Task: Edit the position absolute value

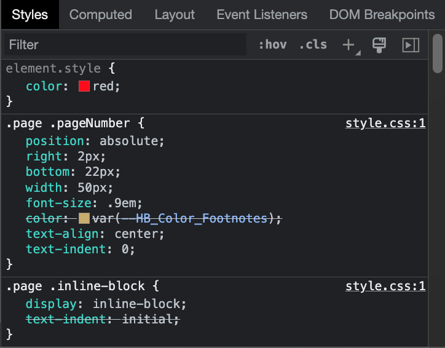Action: click(x=132, y=141)
